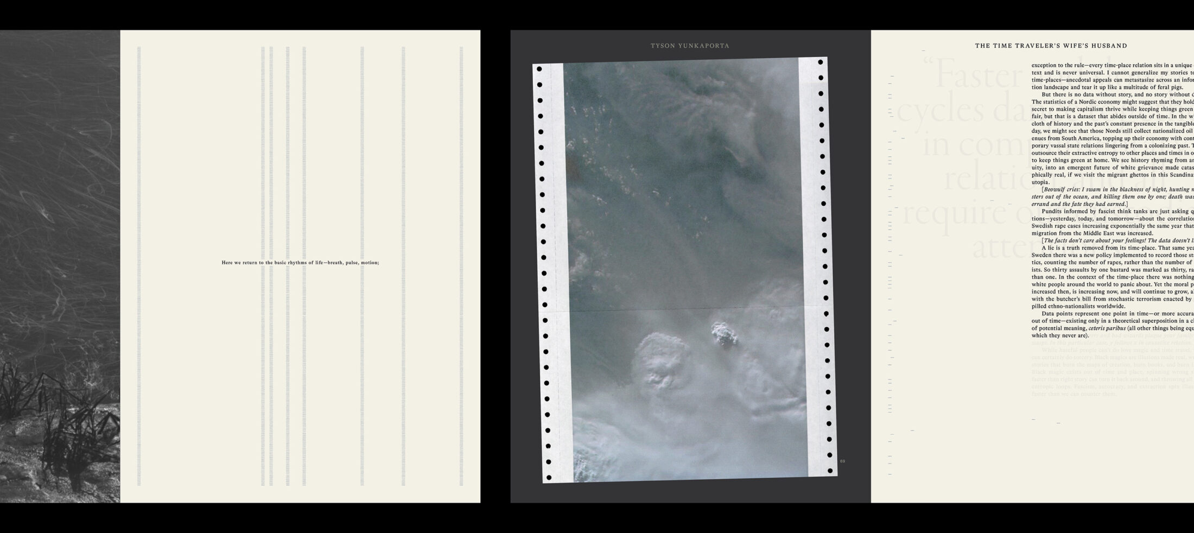Screen dimensions: 1194x533
Task: Click the rightmost vertical striped line on cream page
Action: click(x=461, y=266)
